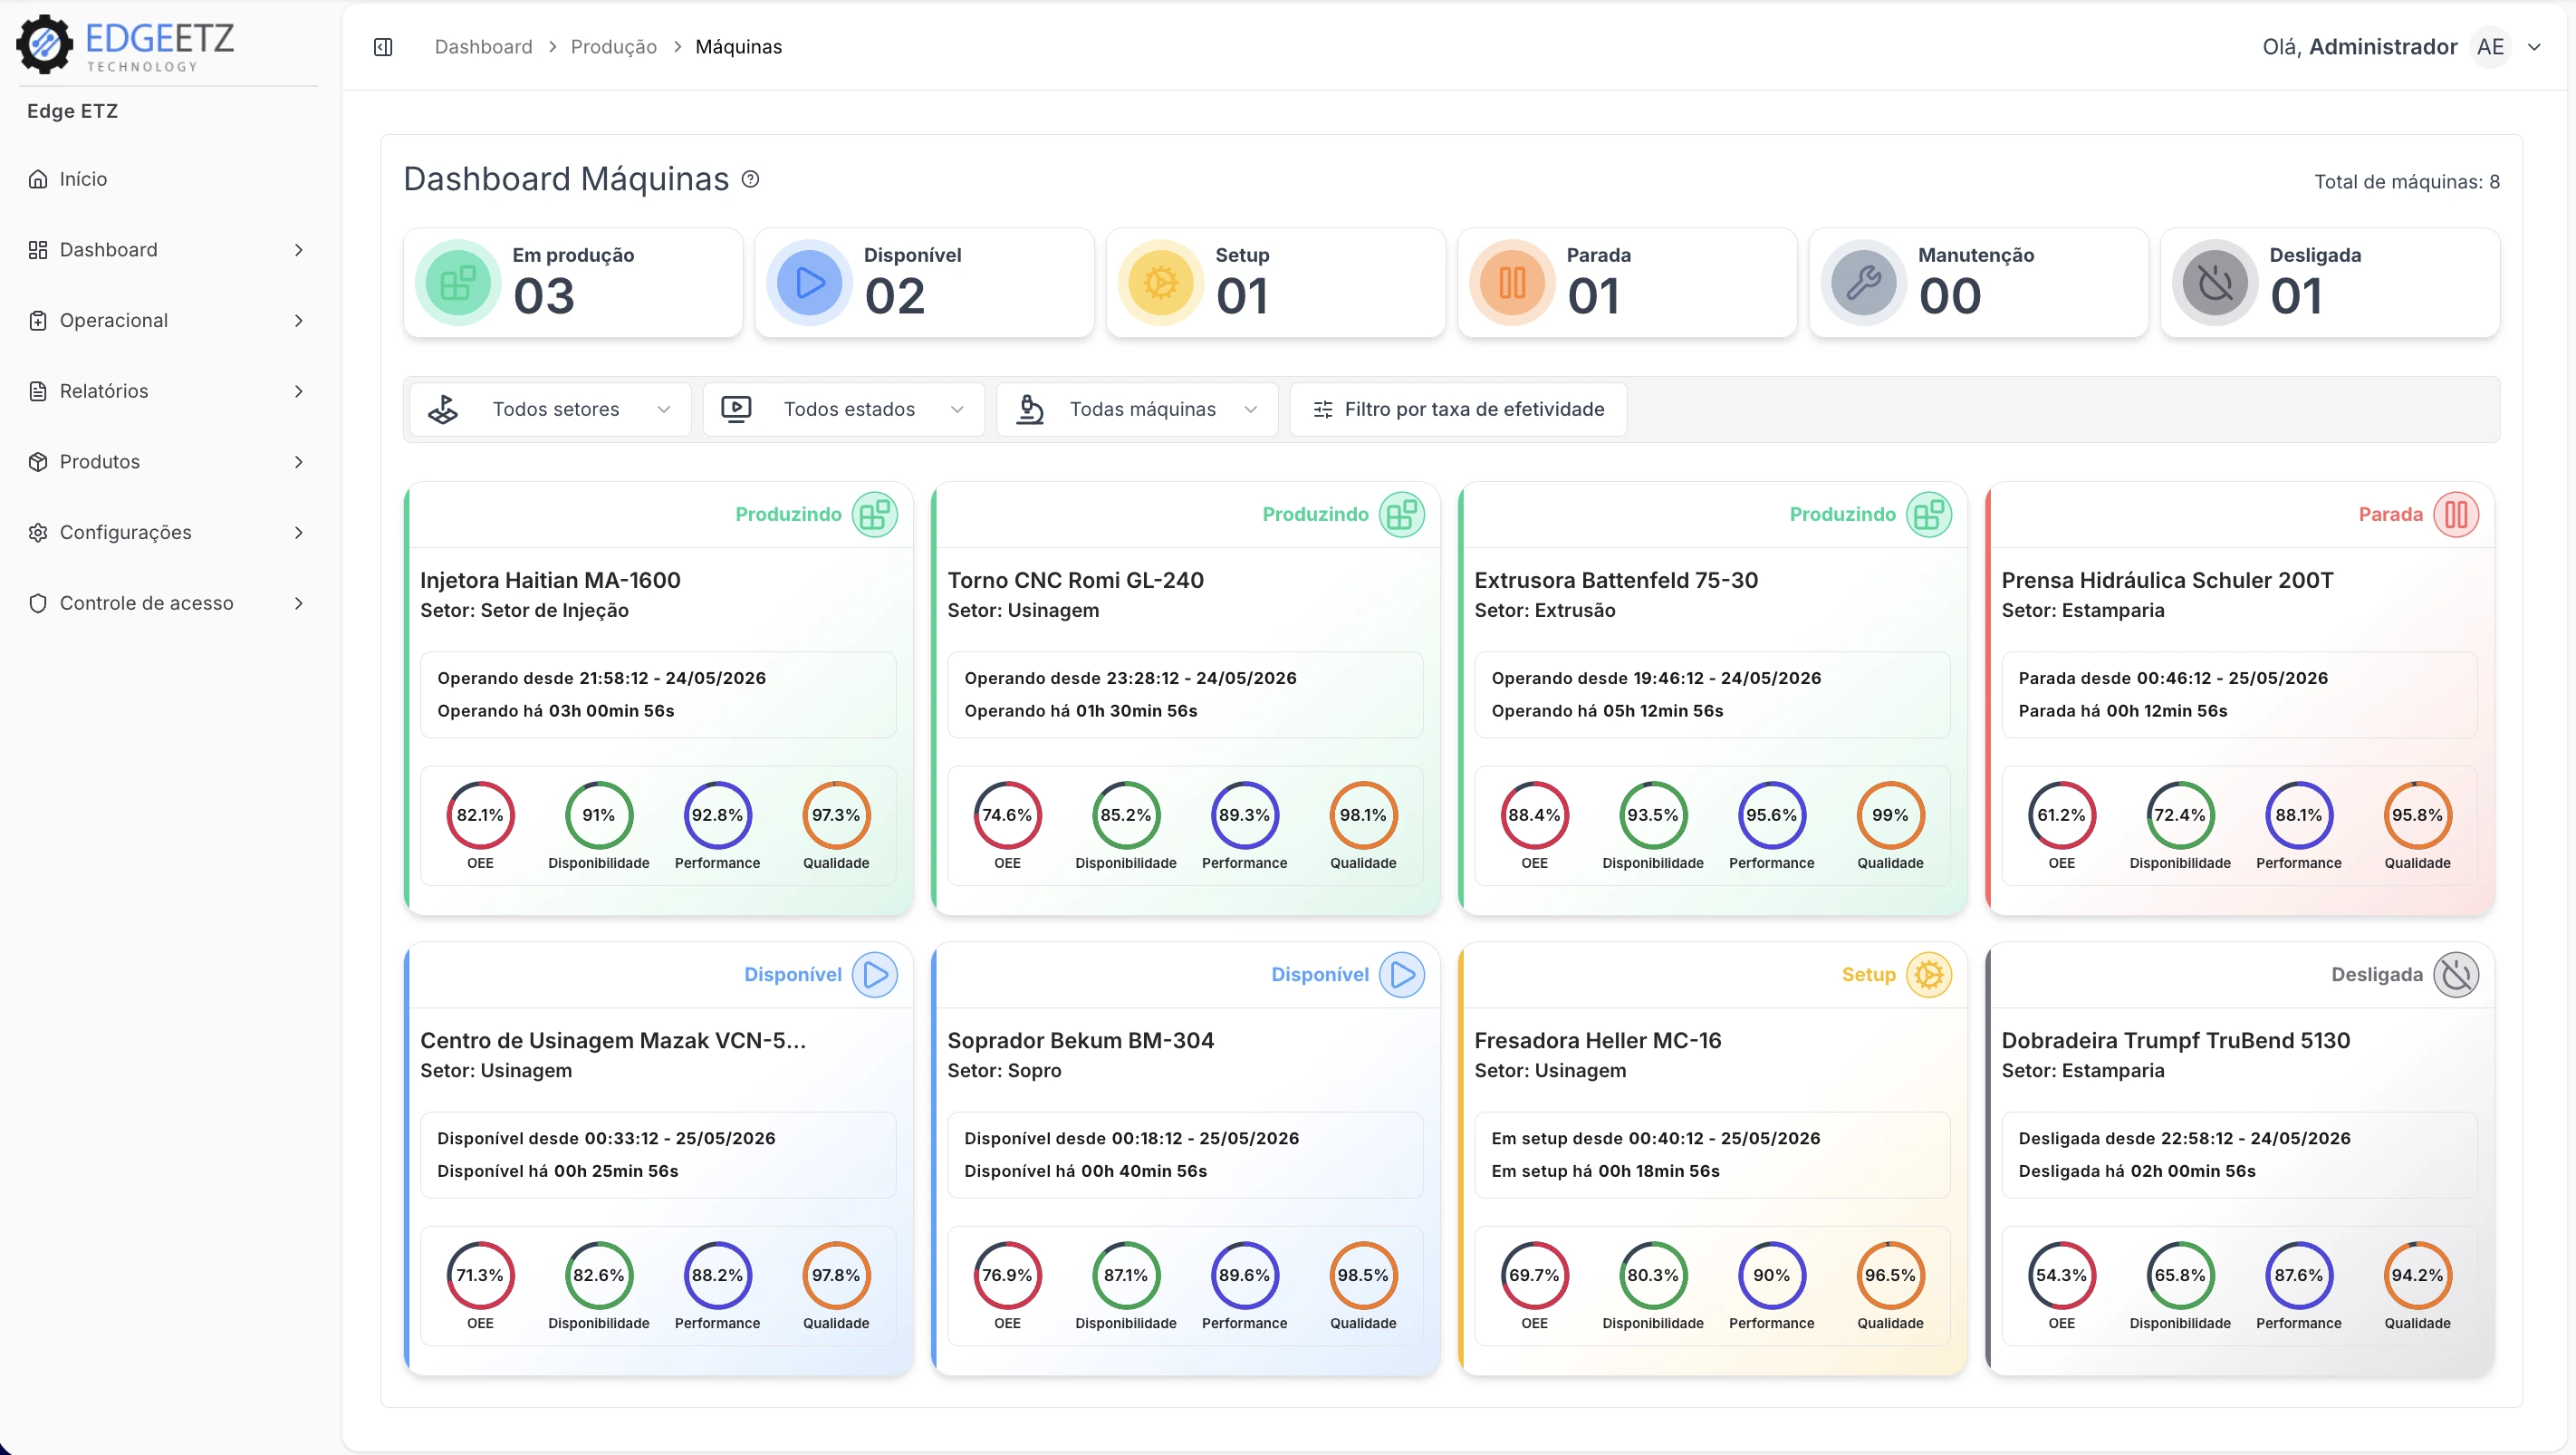Image resolution: width=2576 pixels, height=1455 pixels.
Task: Click the AE user avatar
Action: [x=2490, y=47]
